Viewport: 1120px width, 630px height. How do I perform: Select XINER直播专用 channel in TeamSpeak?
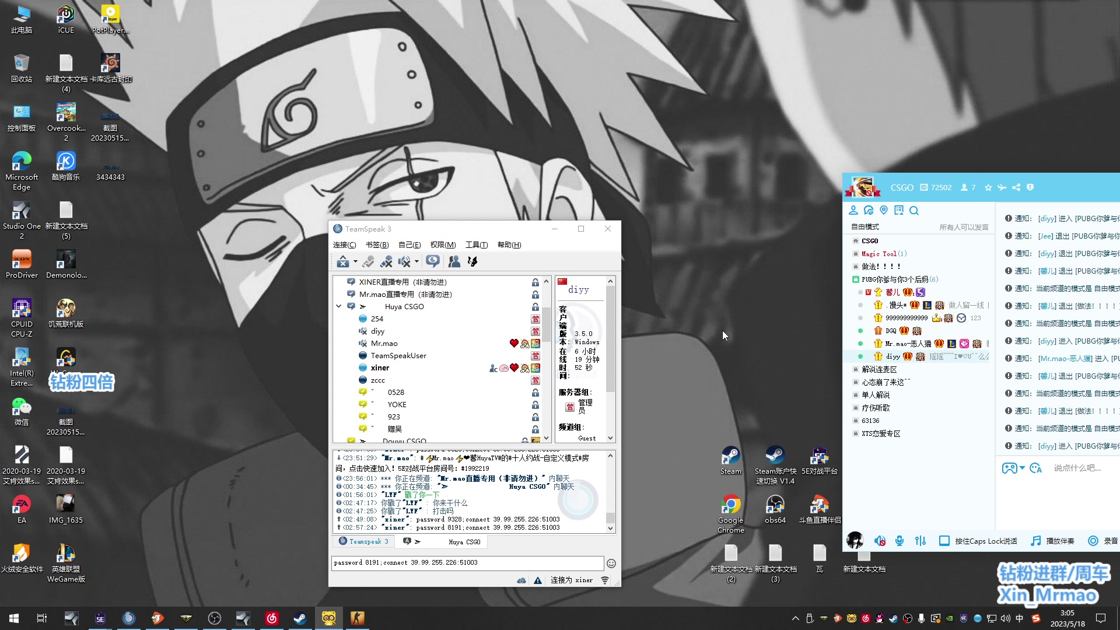403,282
